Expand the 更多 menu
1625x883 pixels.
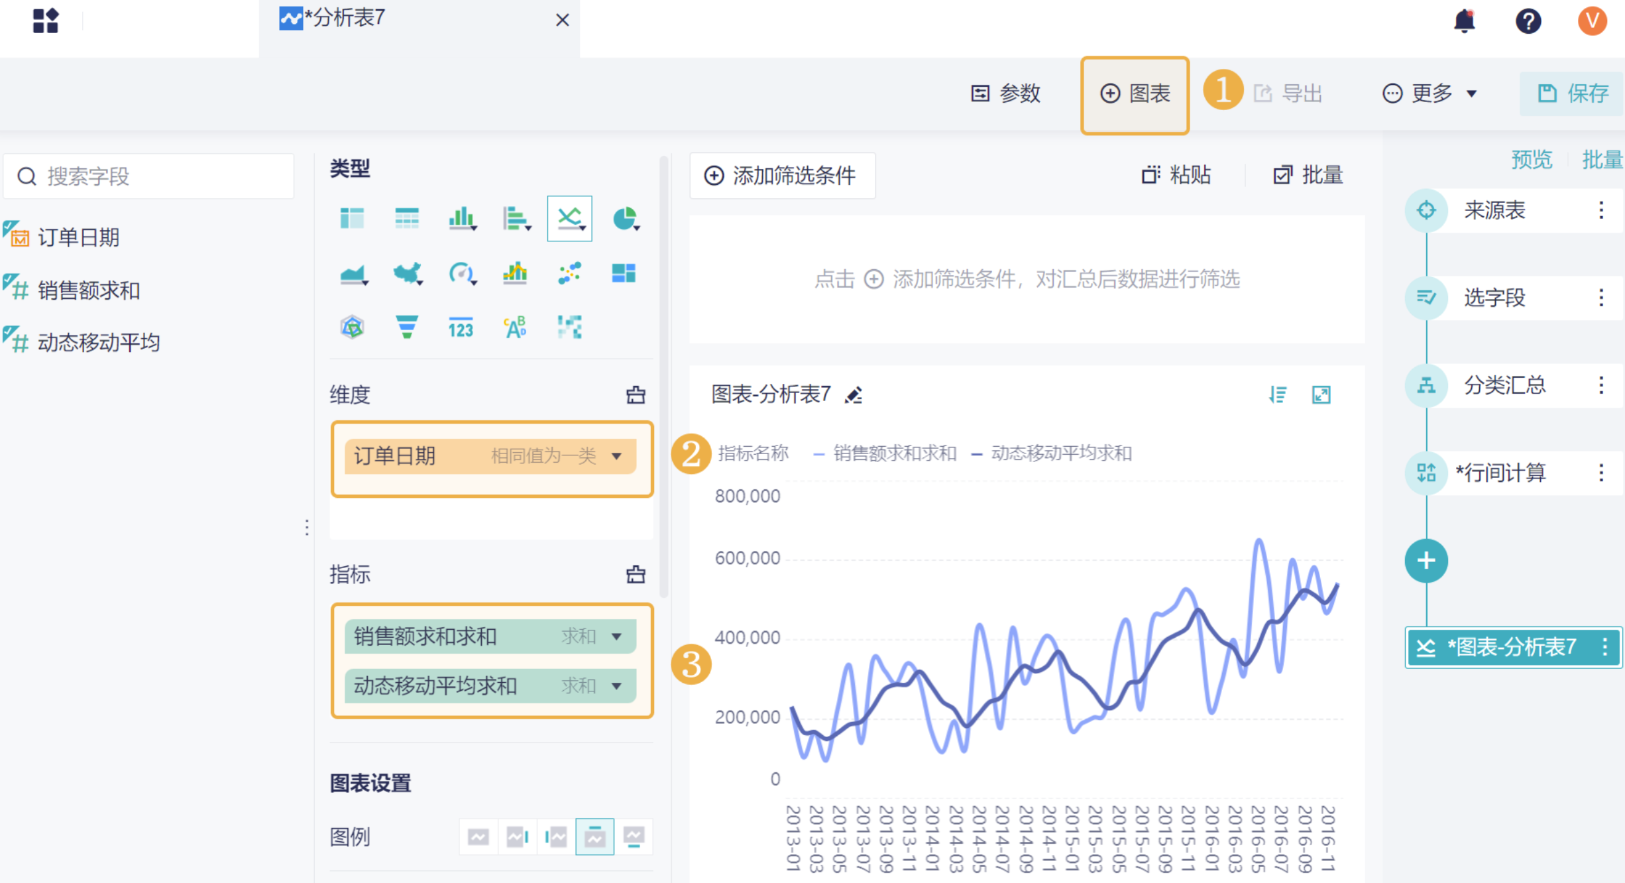pyautogui.click(x=1429, y=93)
